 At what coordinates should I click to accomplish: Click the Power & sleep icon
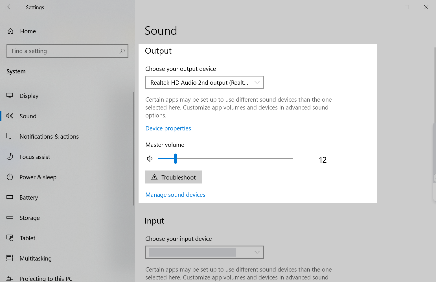[10, 177]
